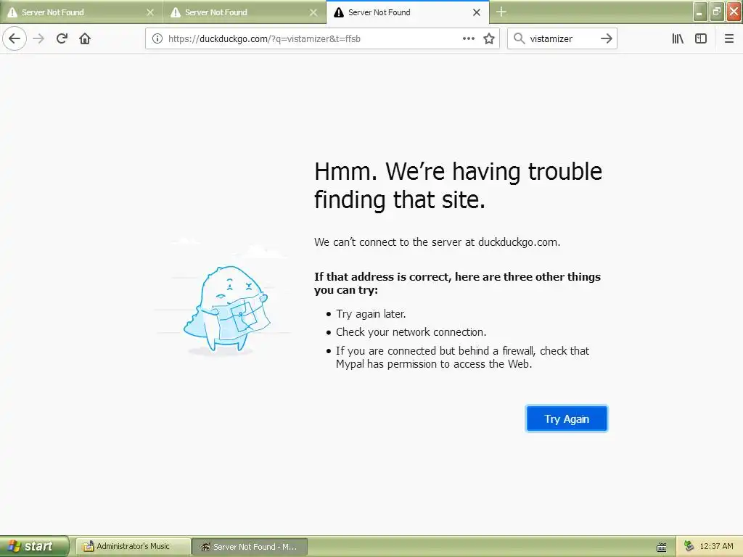Restore down the browser window
The image size is (743, 557).
(717, 12)
